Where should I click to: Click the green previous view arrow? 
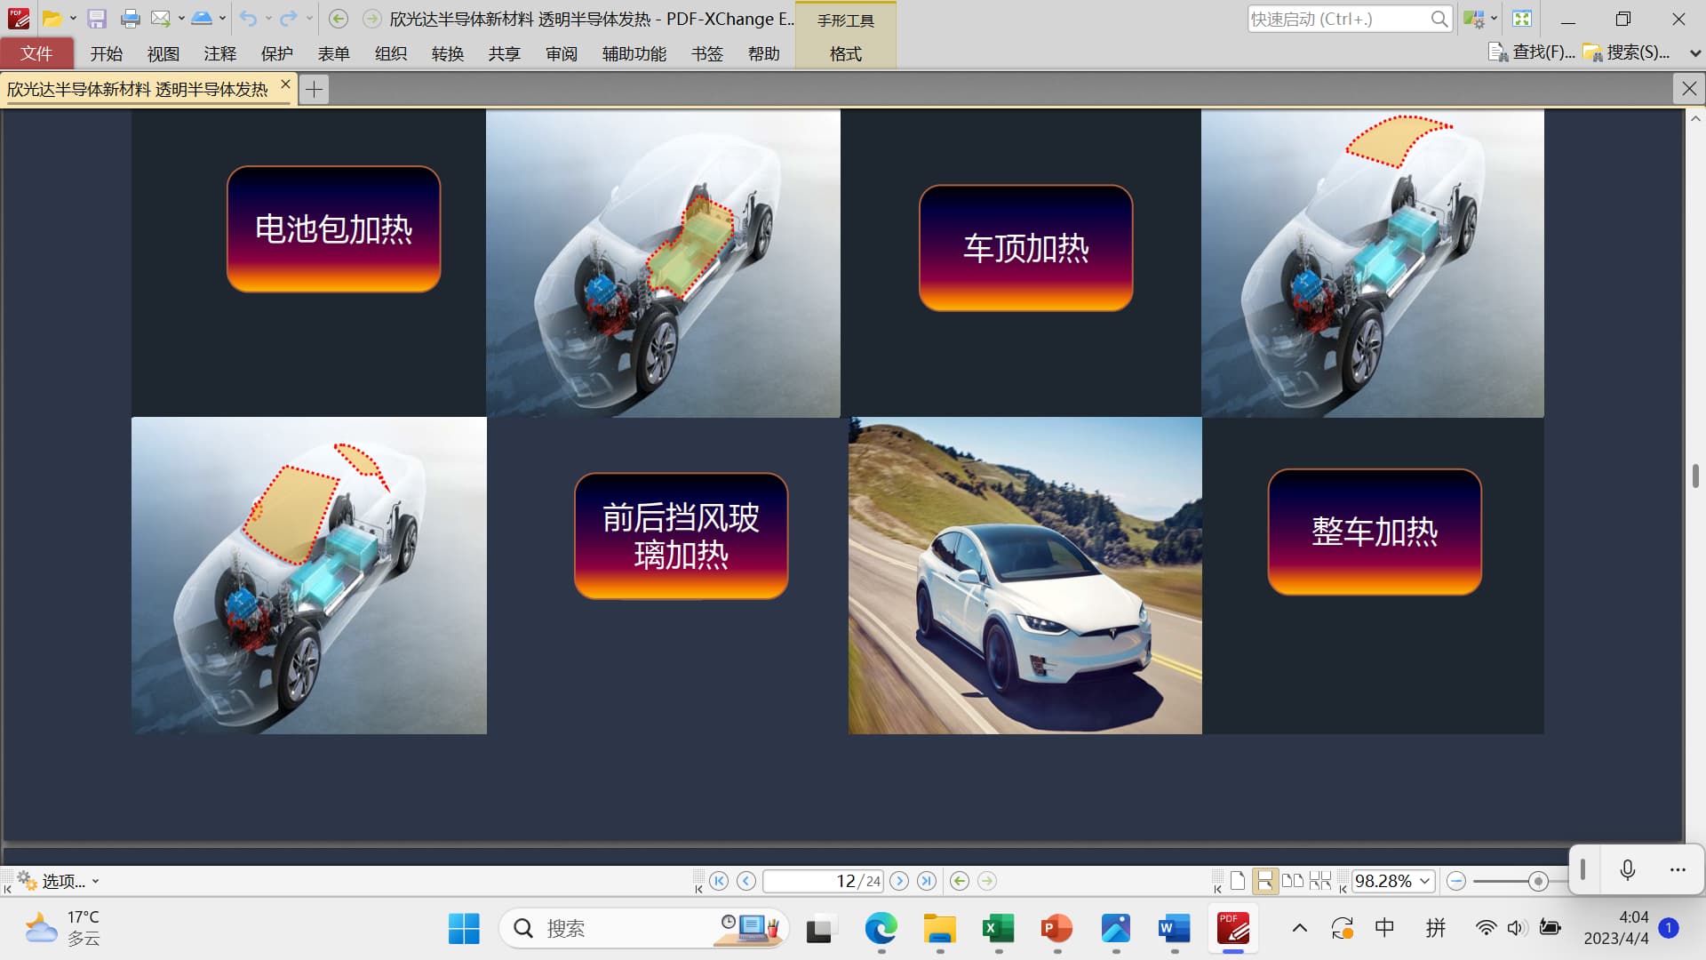(959, 881)
